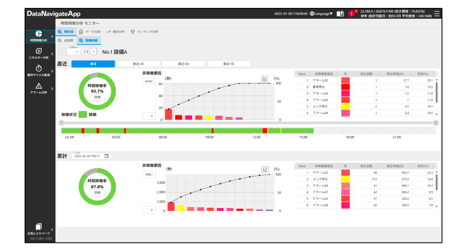The width and height of the screenshot is (467, 250).
Task: Open the 累計 From date picker calendar
Action: (107, 156)
